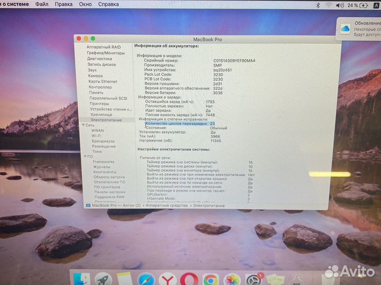Select ПО принтеров in sidebar

pos(107,187)
